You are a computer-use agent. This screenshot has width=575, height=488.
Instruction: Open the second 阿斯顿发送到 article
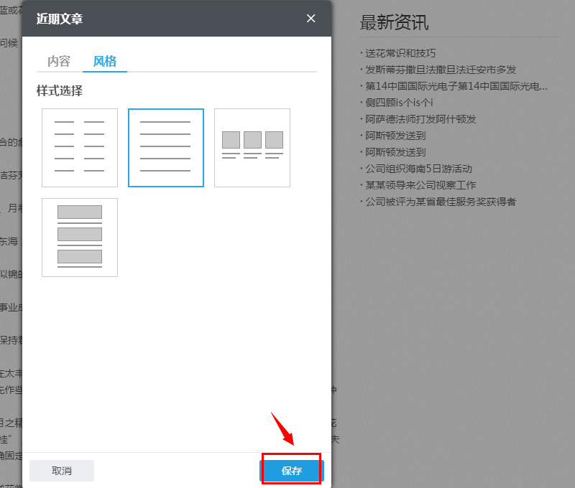pyautogui.click(x=395, y=152)
